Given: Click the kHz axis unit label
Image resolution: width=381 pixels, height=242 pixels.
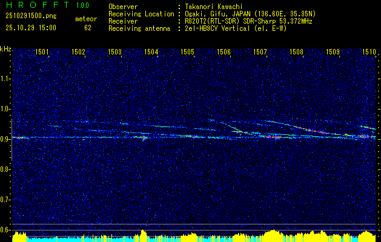Looking at the screenshot, I should [5, 50].
